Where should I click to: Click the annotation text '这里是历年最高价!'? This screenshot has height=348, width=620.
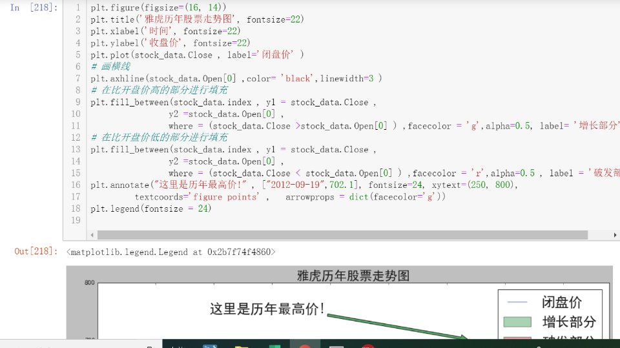tap(267, 309)
